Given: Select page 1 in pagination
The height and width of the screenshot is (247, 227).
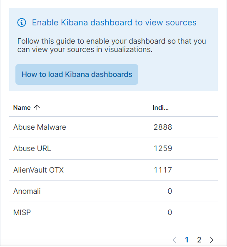Looking at the screenshot, I should (187, 240).
